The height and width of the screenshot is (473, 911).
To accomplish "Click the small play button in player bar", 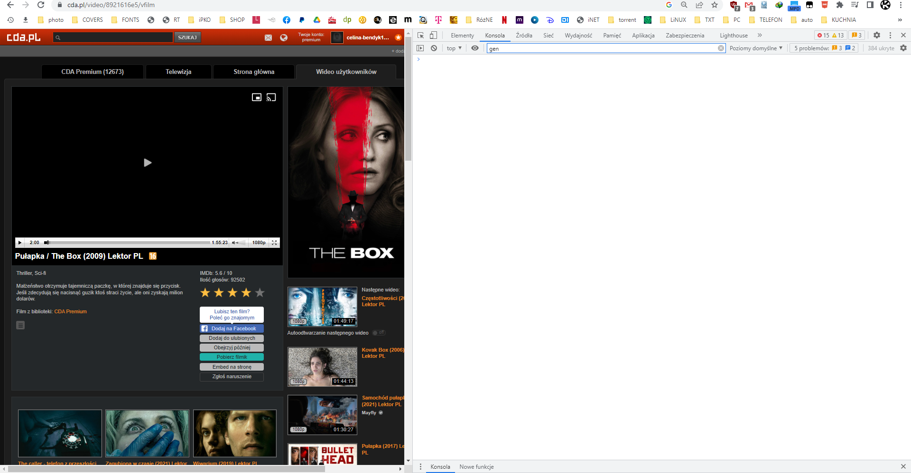I will click(x=19, y=243).
